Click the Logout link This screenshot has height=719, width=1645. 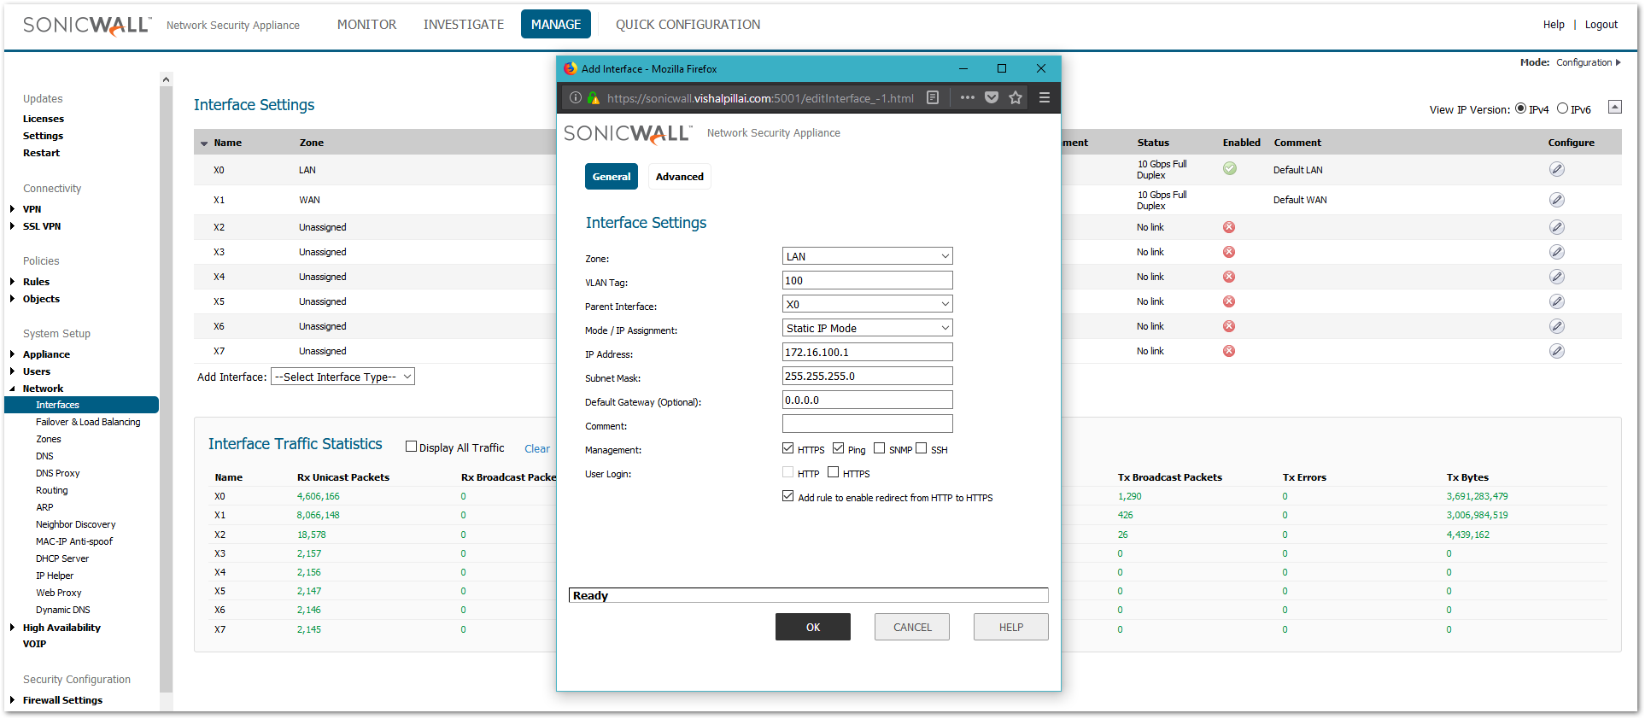(1601, 25)
